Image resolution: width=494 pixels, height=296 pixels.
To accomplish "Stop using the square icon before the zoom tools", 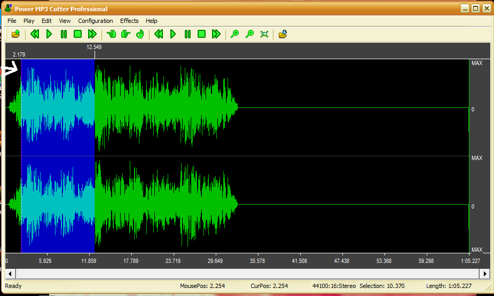I will (x=202, y=34).
